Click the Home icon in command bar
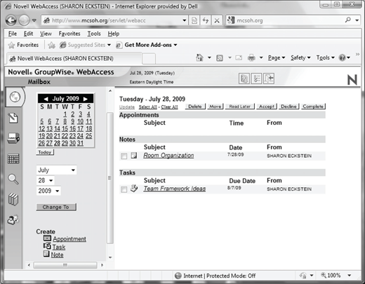Screen dimensions: 365x284 point(199,58)
